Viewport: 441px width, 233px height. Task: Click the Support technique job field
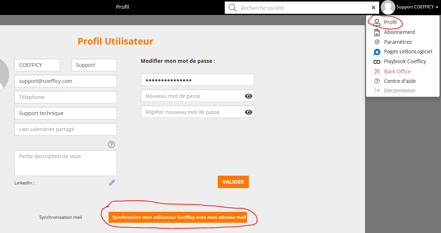click(65, 113)
